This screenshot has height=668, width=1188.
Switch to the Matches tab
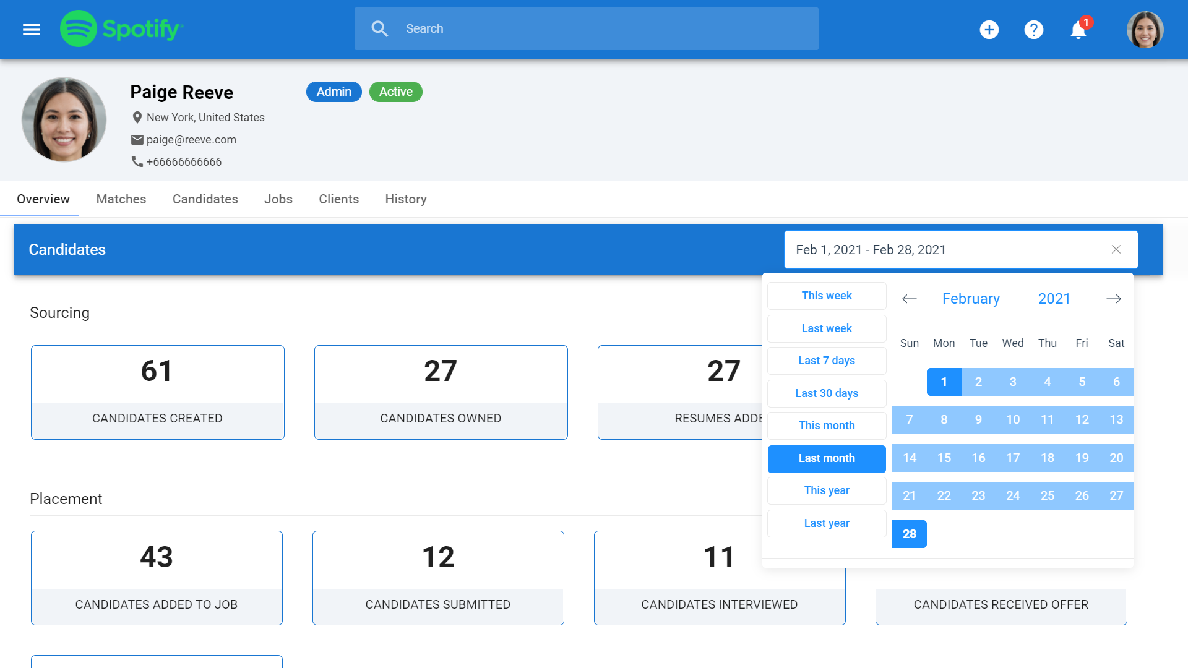[121, 199]
